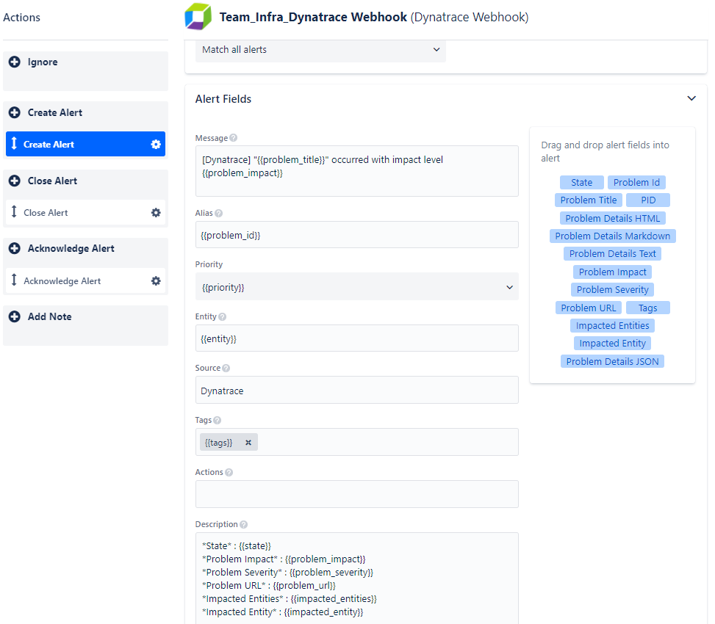This screenshot has width=715, height=624.
Task: Select the Problem Details Text chip
Action: click(x=612, y=254)
